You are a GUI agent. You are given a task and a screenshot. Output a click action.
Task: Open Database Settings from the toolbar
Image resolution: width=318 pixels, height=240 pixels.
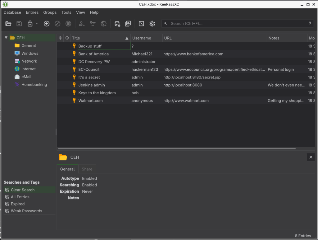(117, 24)
